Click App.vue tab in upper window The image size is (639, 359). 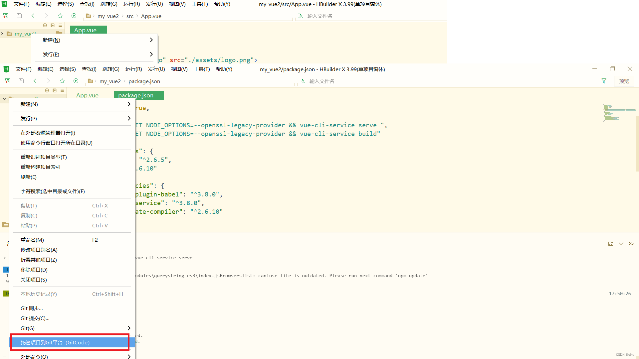tap(88, 30)
